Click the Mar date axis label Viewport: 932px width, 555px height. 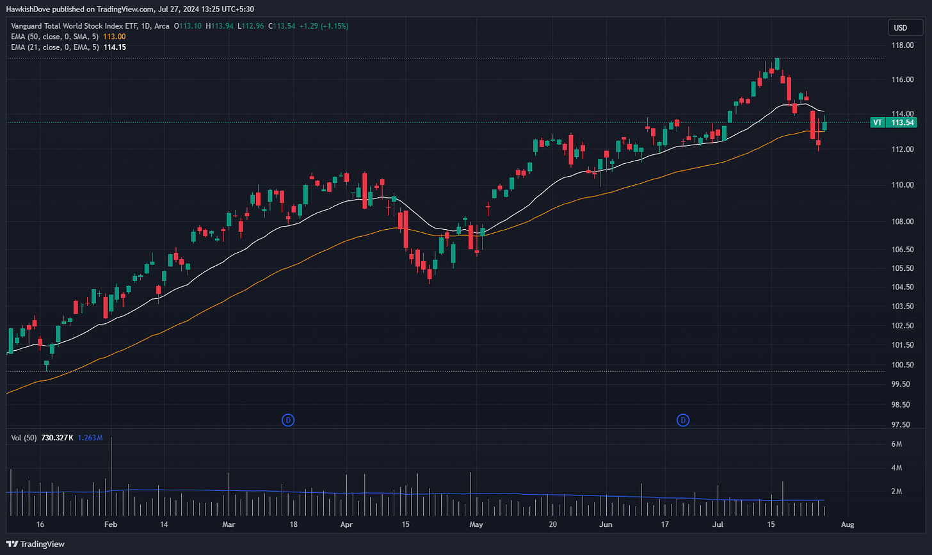point(228,524)
